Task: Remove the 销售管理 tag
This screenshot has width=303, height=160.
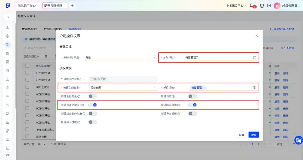Action: pyautogui.click(x=204, y=88)
